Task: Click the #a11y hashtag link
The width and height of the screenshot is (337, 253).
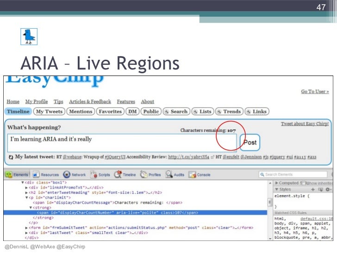Action: point(300,157)
